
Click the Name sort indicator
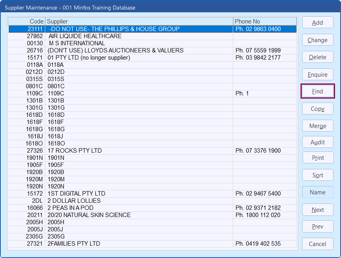(x=318, y=192)
